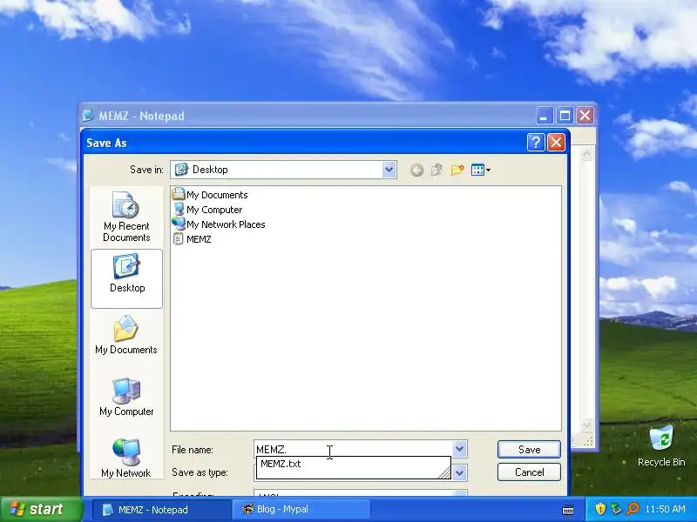
Task: Close the Save As dialog
Action: [x=556, y=143]
